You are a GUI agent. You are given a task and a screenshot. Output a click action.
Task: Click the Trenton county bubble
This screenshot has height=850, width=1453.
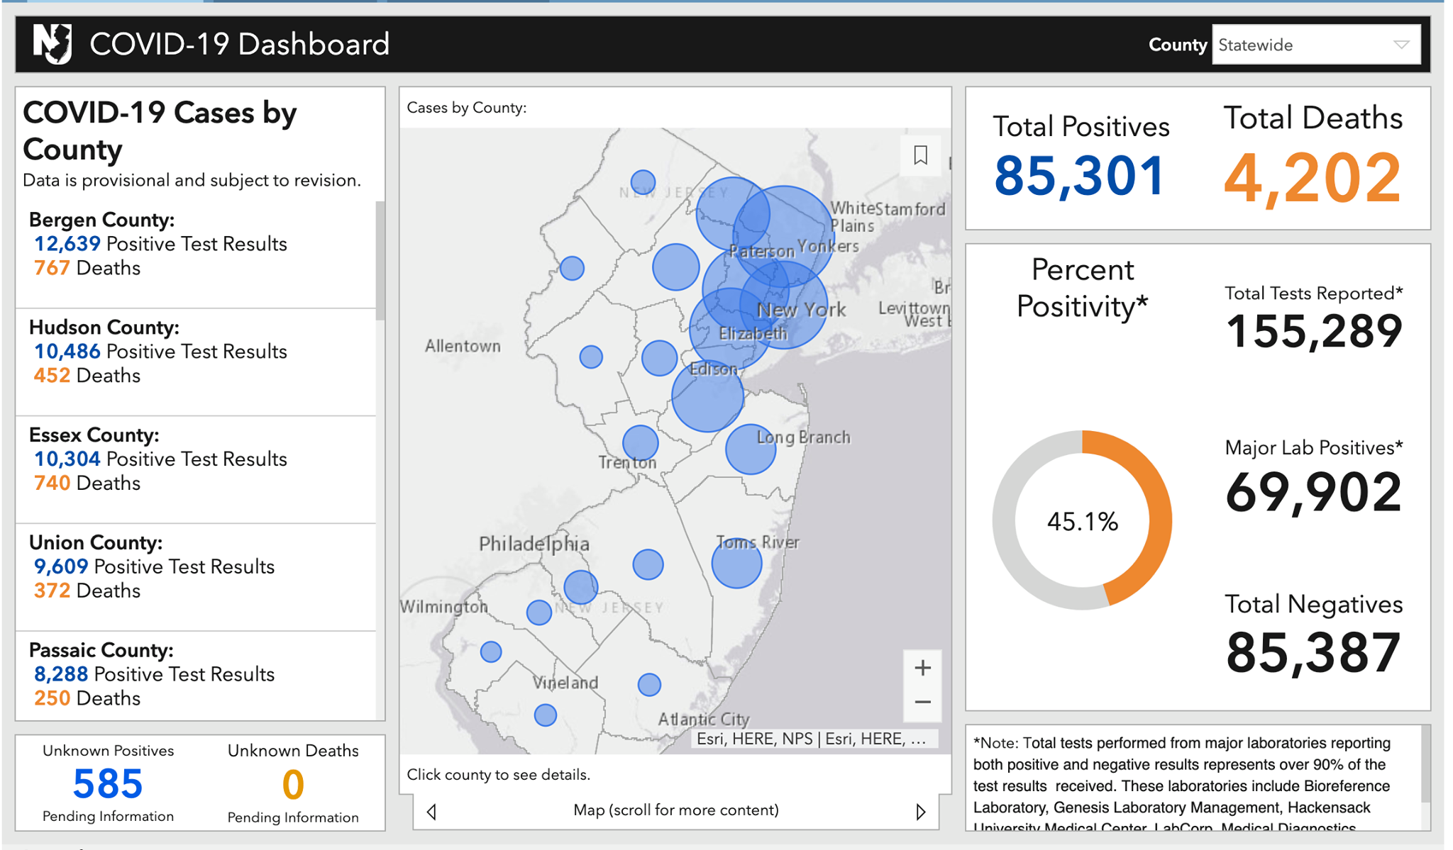(641, 443)
